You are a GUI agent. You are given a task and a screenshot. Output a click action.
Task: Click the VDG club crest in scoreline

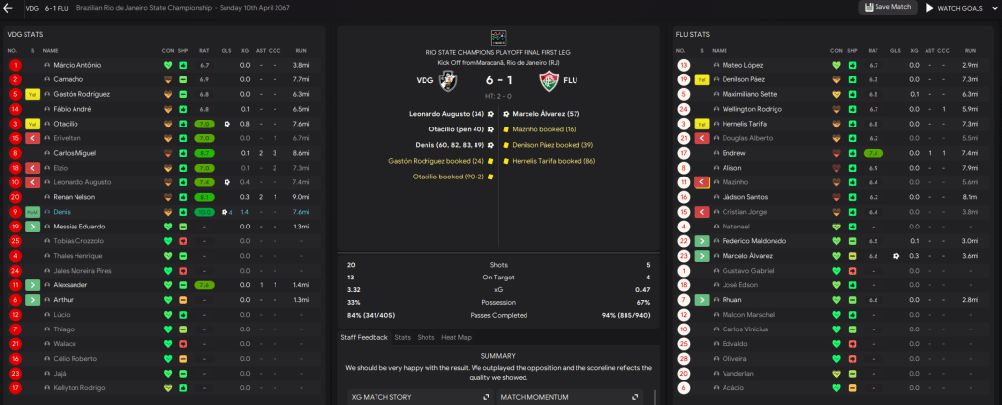coord(449,81)
